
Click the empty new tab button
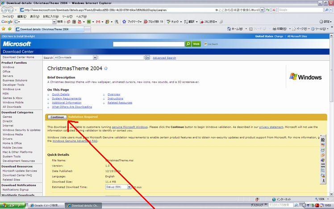tap(88, 29)
